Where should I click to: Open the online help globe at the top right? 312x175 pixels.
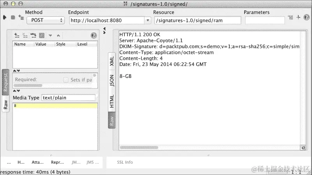pyautogui.click(x=307, y=17)
